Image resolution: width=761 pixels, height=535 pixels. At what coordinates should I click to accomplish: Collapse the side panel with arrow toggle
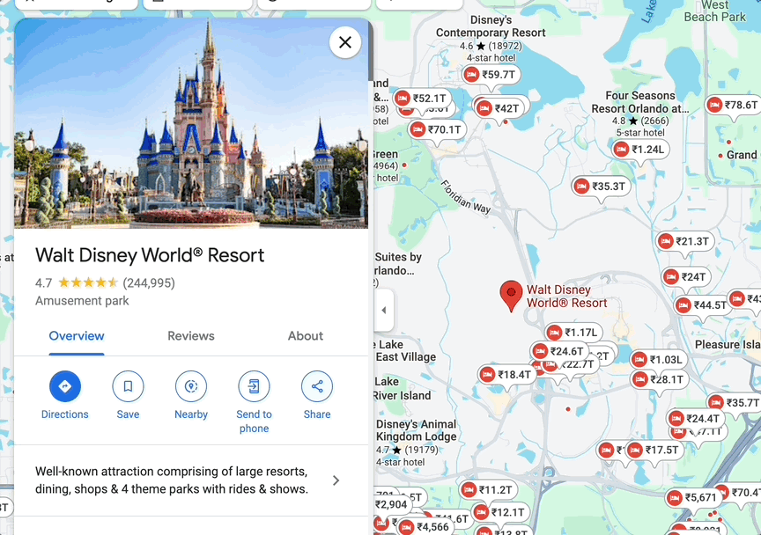384,310
